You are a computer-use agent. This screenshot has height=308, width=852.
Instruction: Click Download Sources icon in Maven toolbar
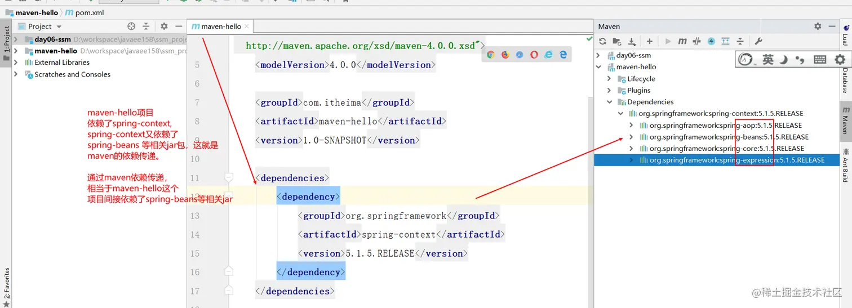click(x=632, y=41)
